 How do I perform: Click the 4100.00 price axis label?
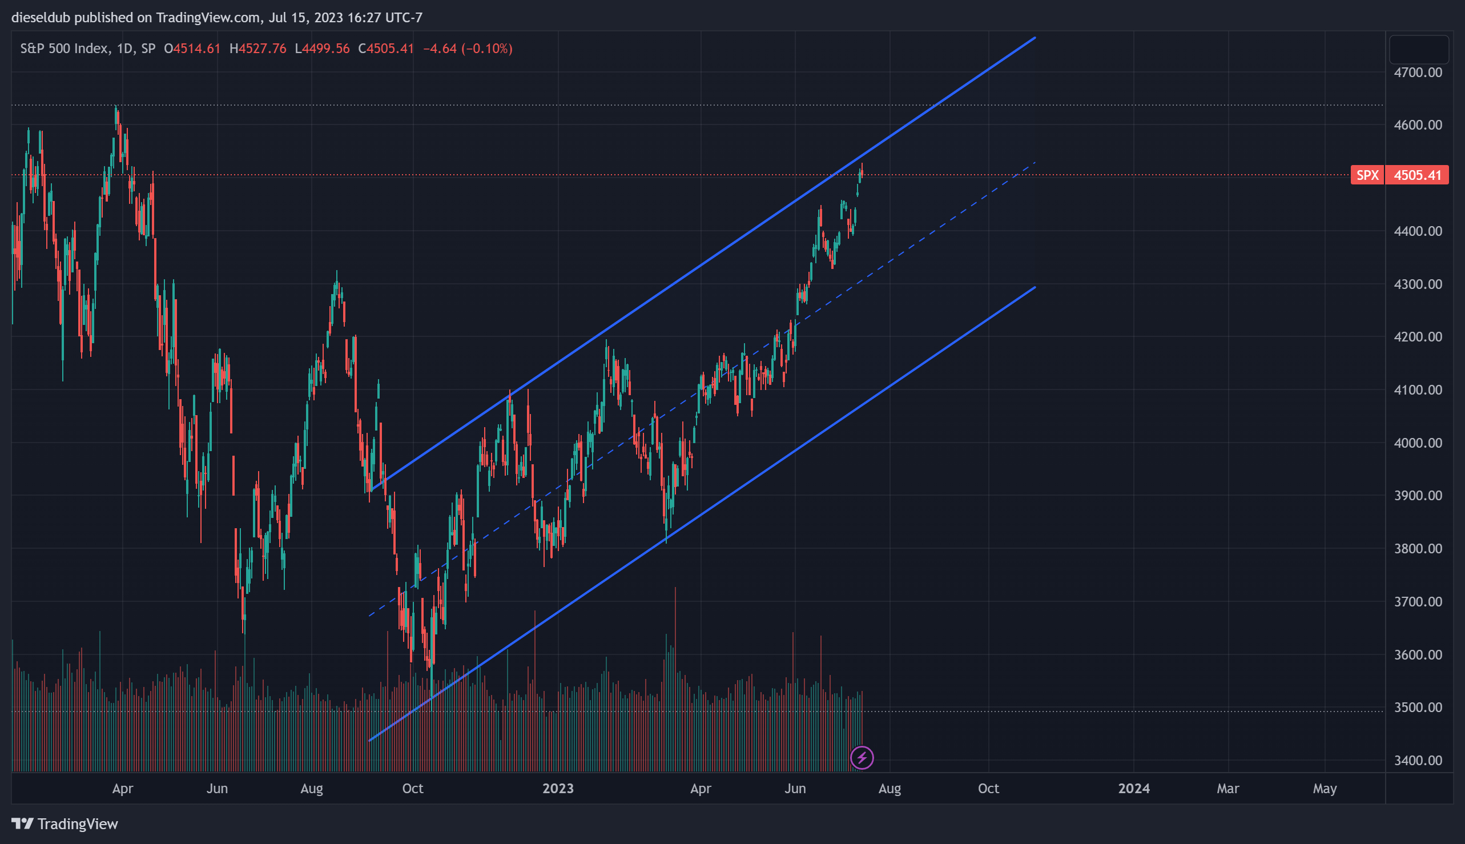(x=1418, y=389)
